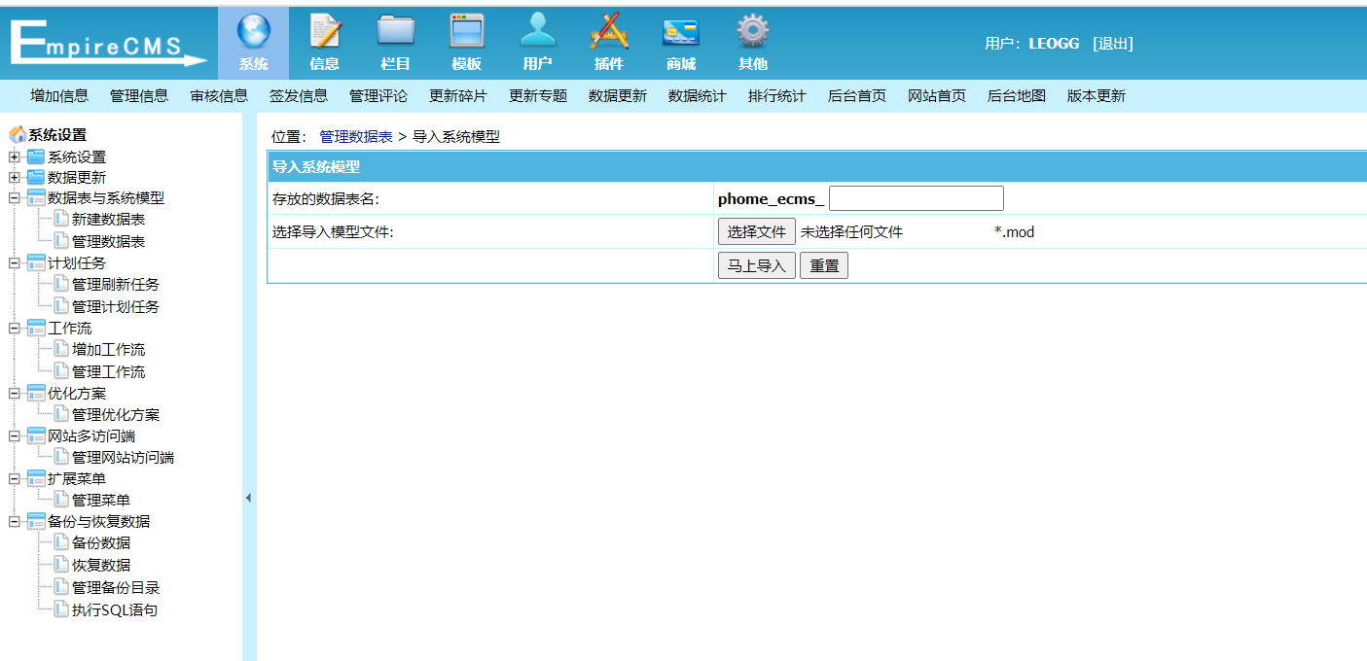Go to 后台首页 from the top menu

pos(856,95)
